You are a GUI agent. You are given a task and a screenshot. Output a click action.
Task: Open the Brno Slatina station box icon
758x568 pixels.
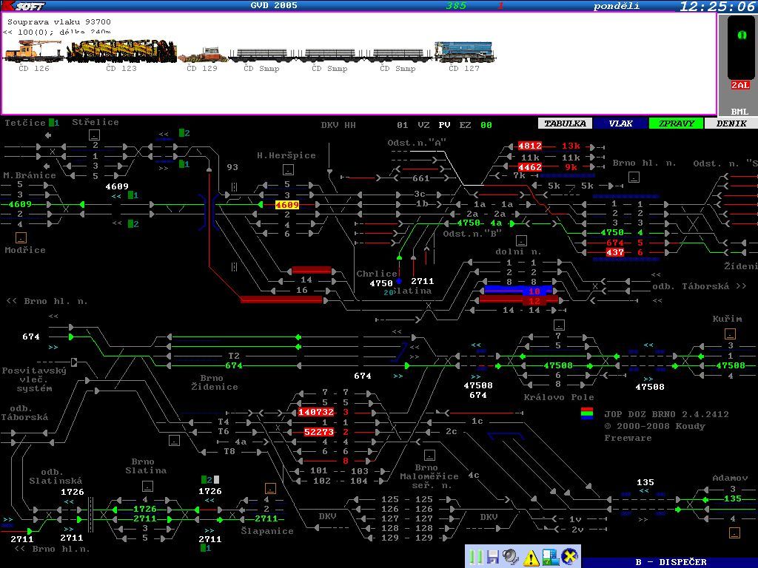point(148,486)
